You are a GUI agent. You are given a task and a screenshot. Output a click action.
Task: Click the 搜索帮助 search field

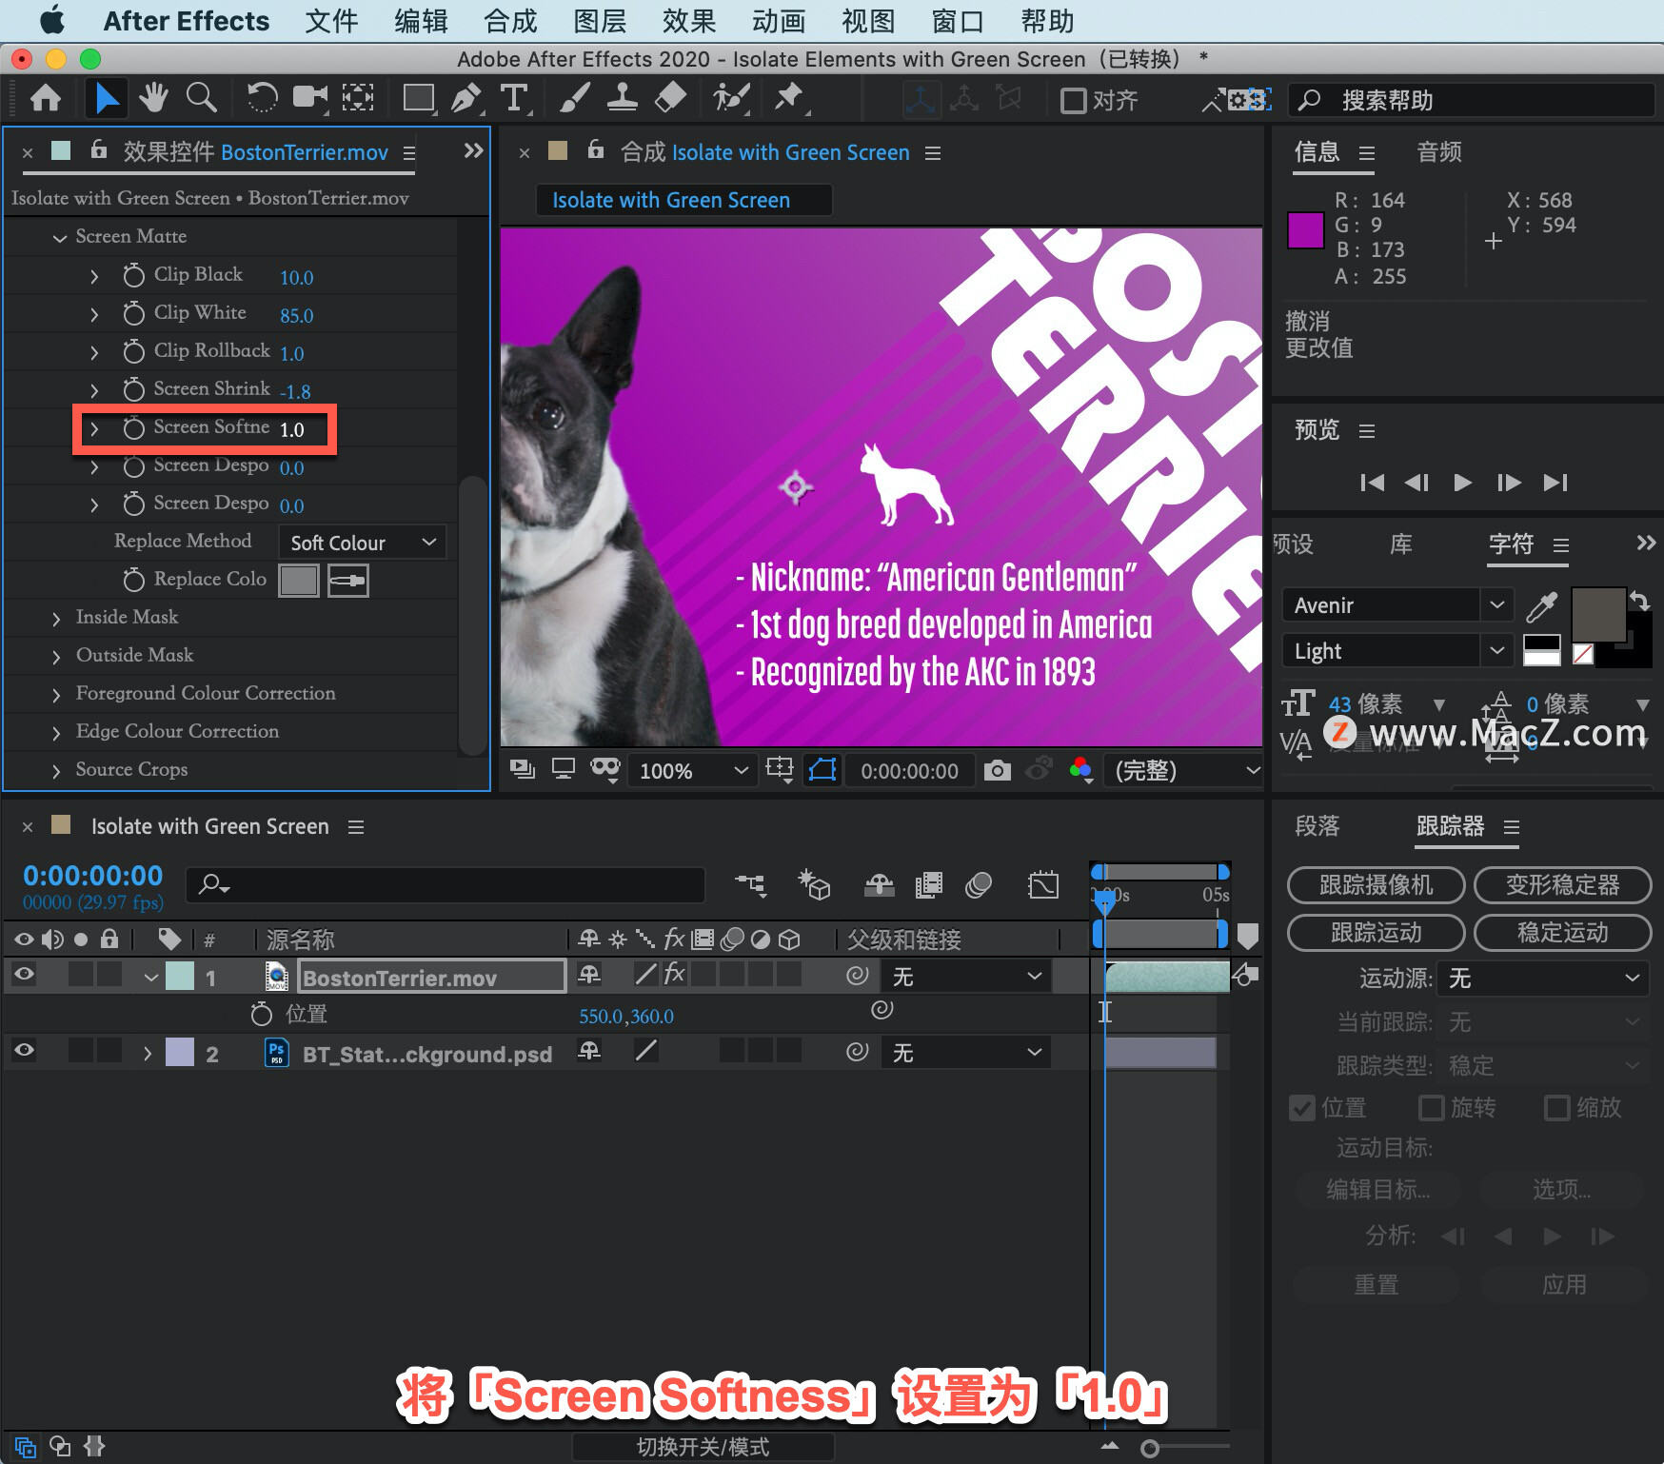tap(1471, 100)
